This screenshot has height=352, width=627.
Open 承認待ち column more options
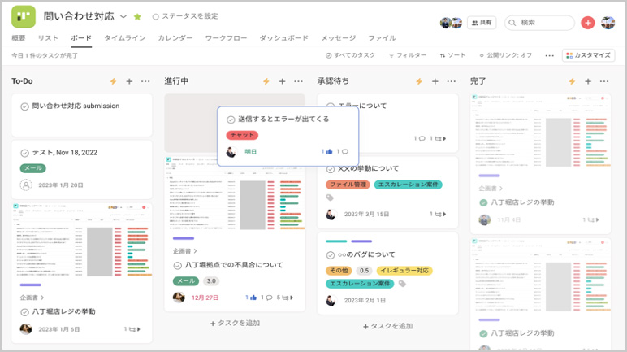[x=451, y=81]
